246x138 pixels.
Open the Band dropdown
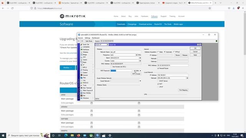point(140,58)
